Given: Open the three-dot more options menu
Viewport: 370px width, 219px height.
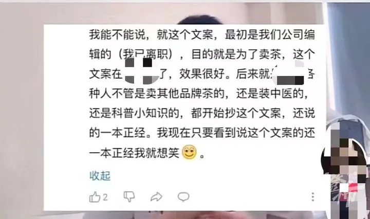Looking at the screenshot, I should 312,196.
